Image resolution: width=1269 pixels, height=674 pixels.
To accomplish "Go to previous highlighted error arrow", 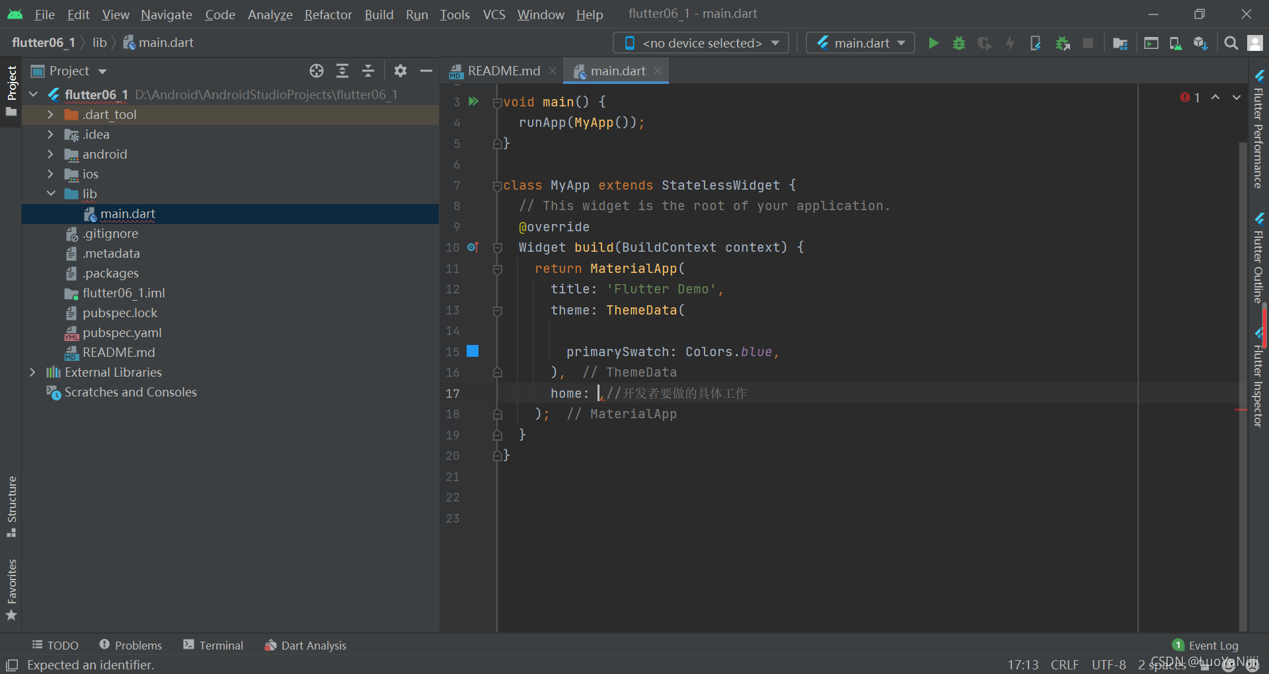I will (x=1215, y=97).
